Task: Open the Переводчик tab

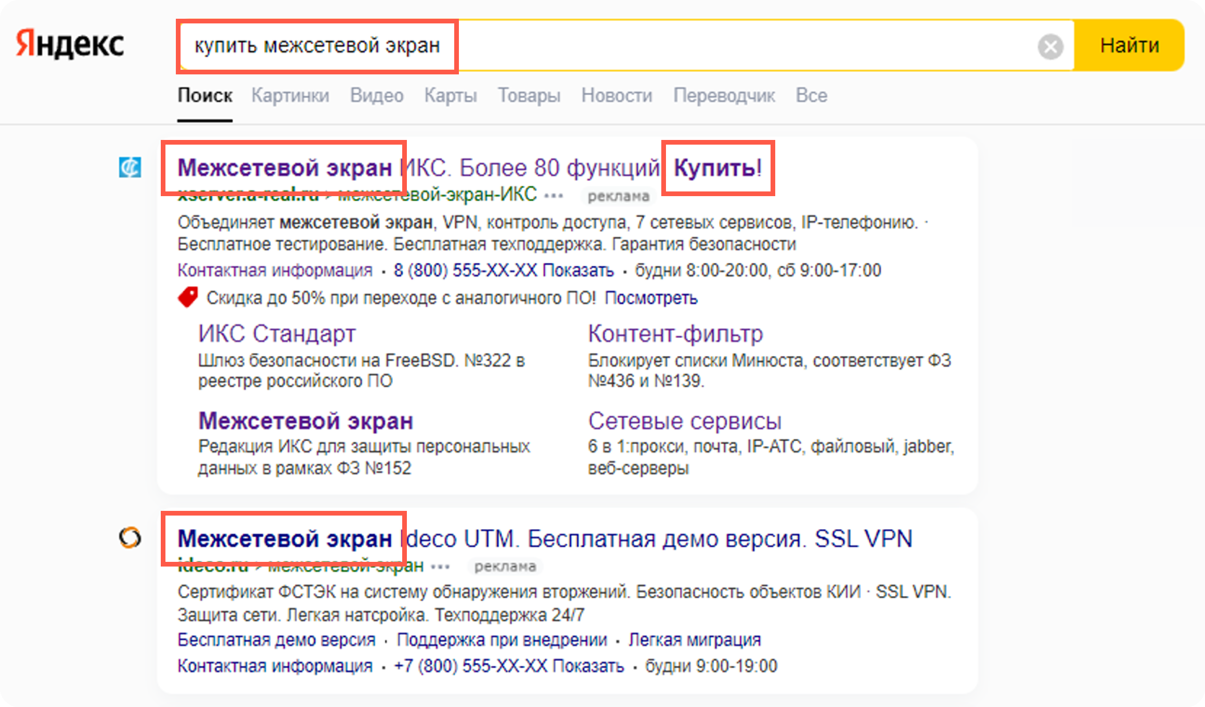Action: coord(724,96)
